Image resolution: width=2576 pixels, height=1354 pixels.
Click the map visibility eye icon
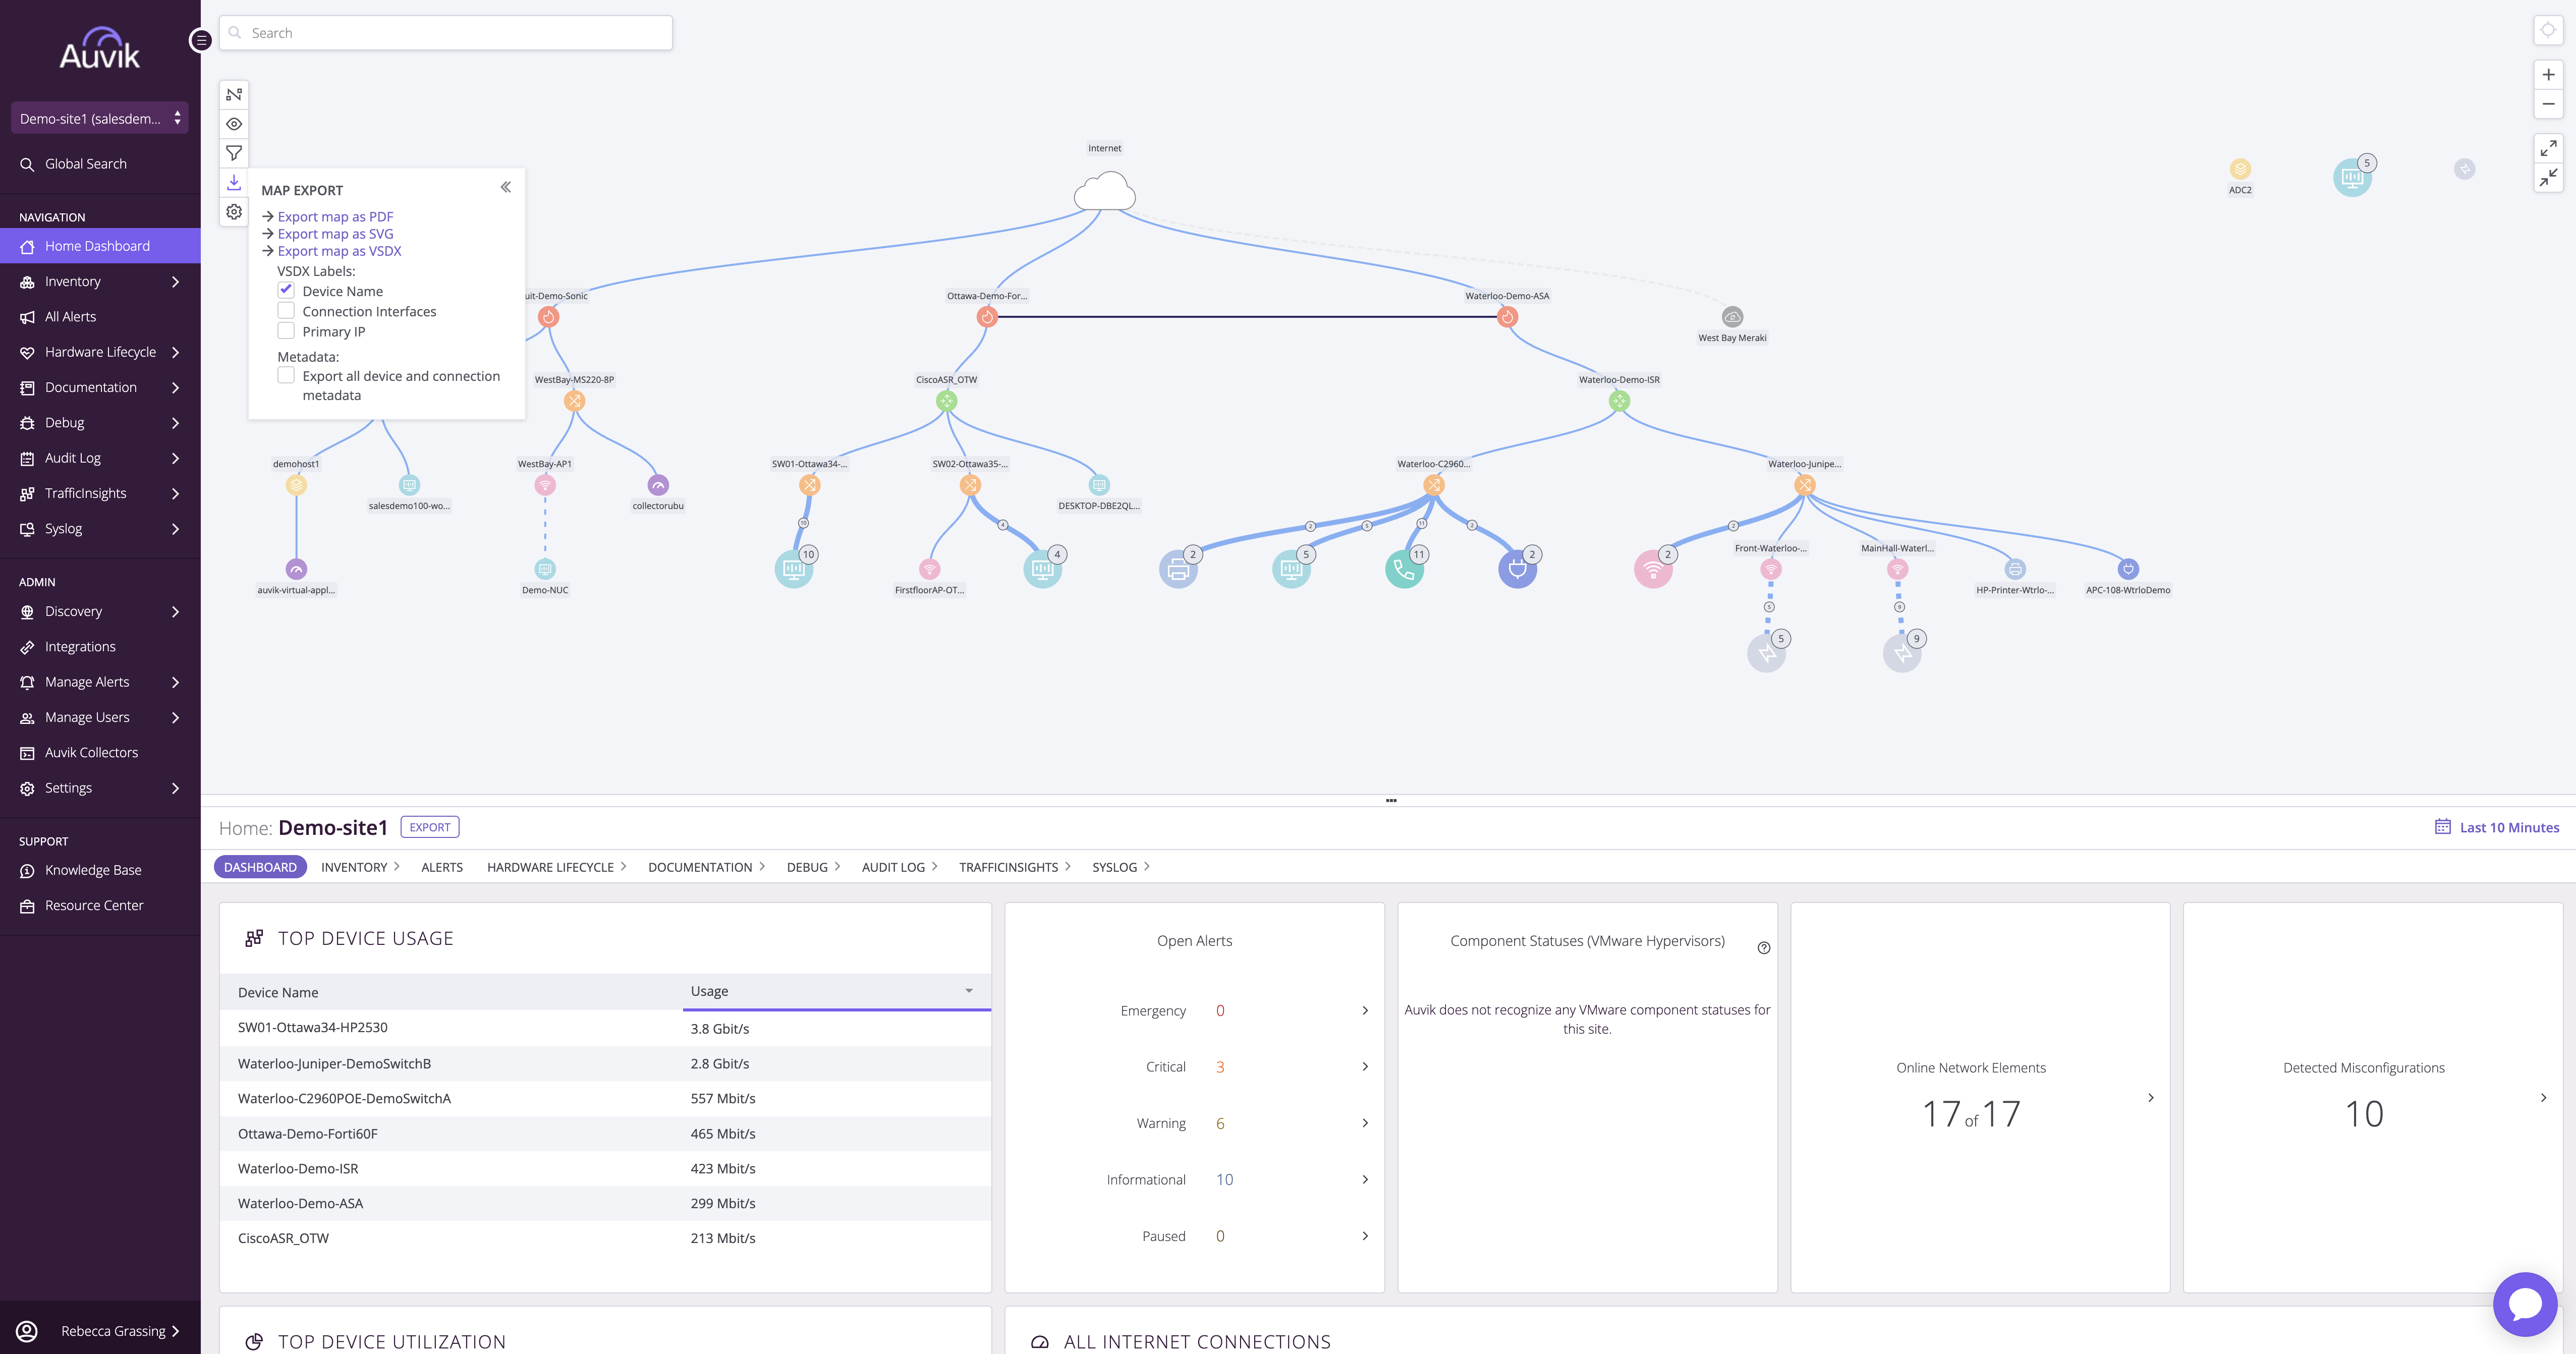(234, 124)
